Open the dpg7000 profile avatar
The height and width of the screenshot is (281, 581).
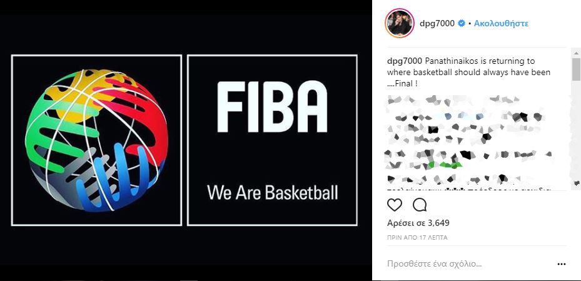[x=399, y=23]
